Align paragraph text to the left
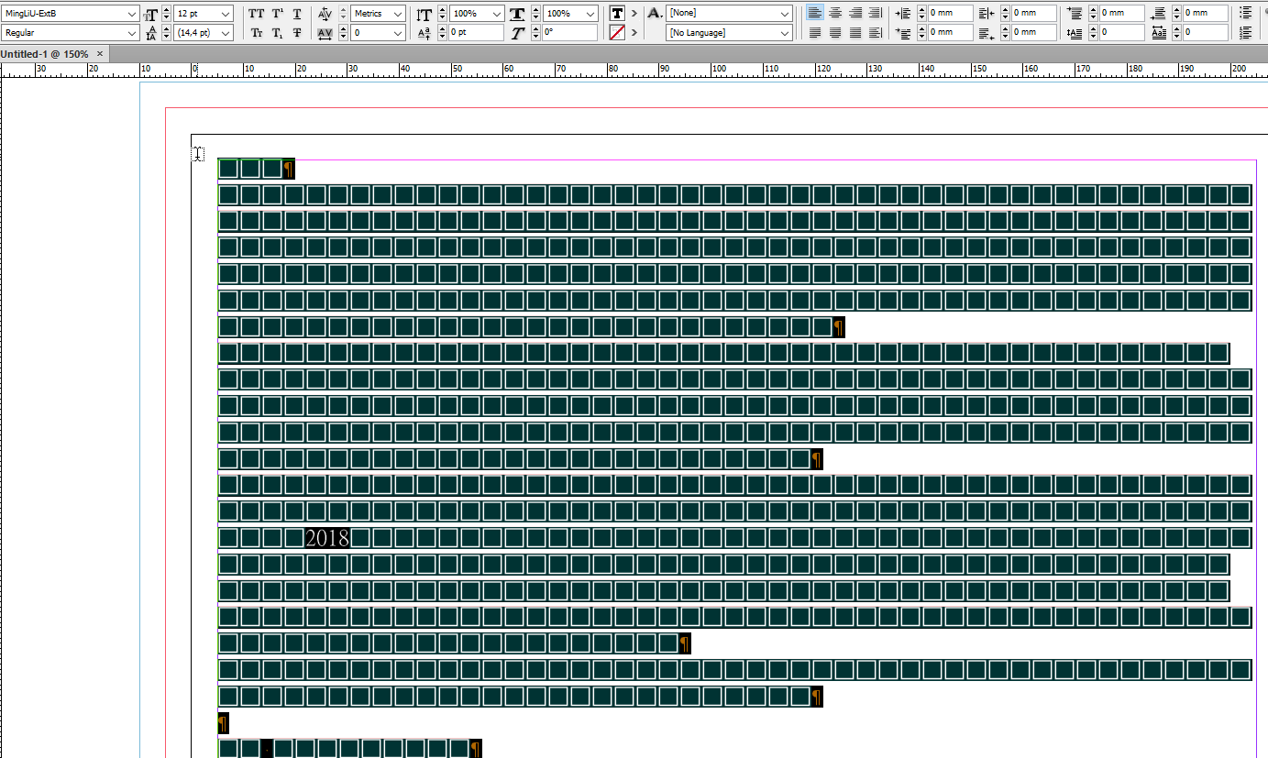Image resolution: width=1268 pixels, height=758 pixels. pyautogui.click(x=815, y=14)
